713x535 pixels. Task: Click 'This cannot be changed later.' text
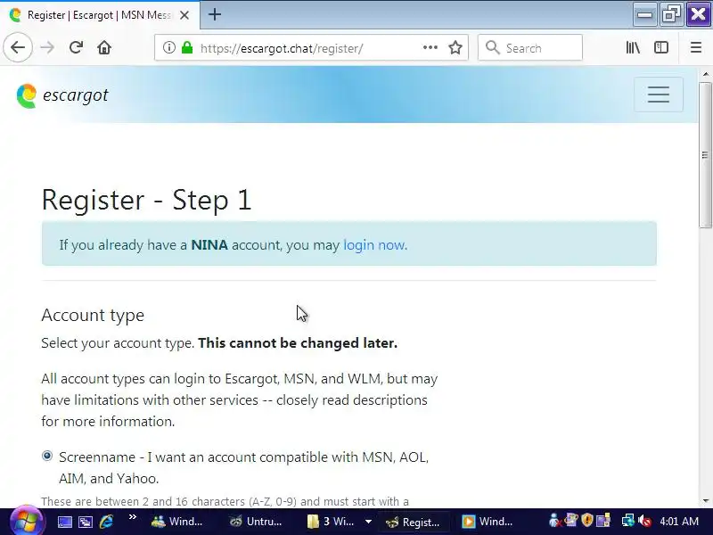(298, 343)
